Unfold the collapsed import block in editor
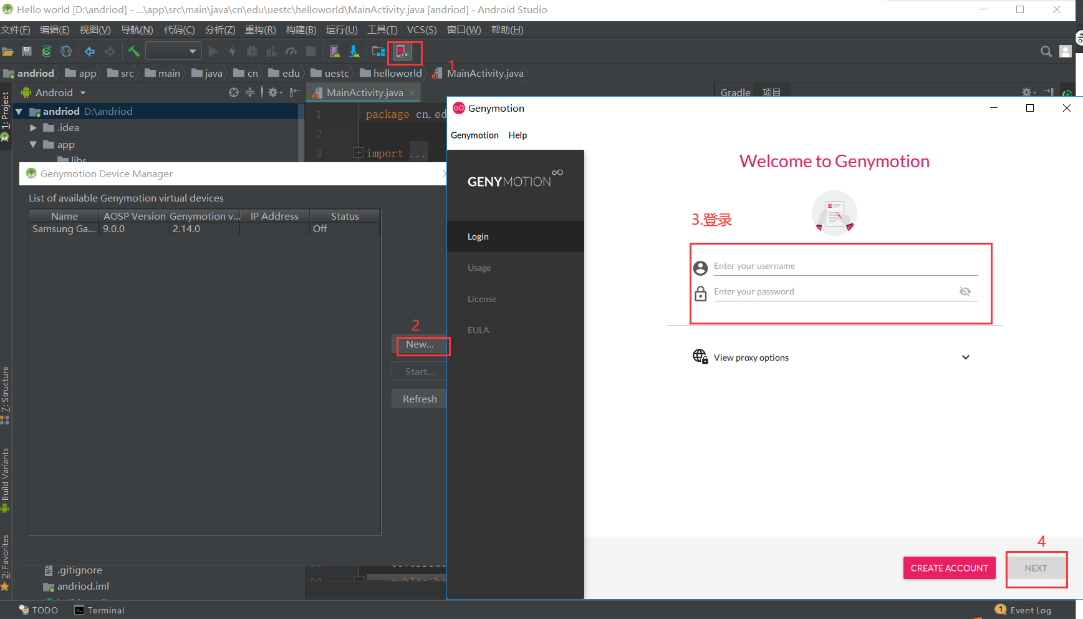The height and width of the screenshot is (619, 1083). point(359,153)
